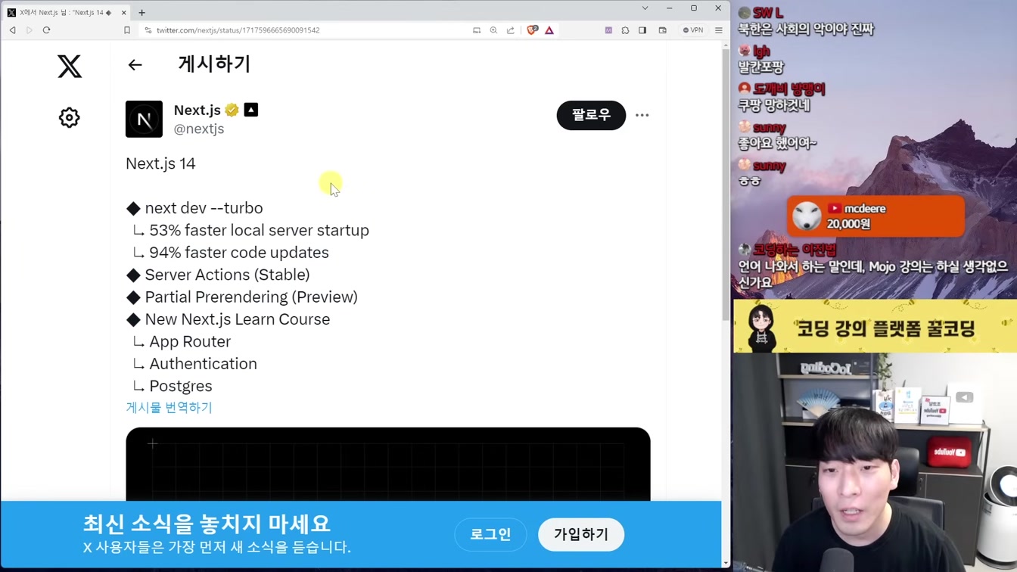Click the 팔로우 follow button
This screenshot has width=1017, height=572.
591,115
